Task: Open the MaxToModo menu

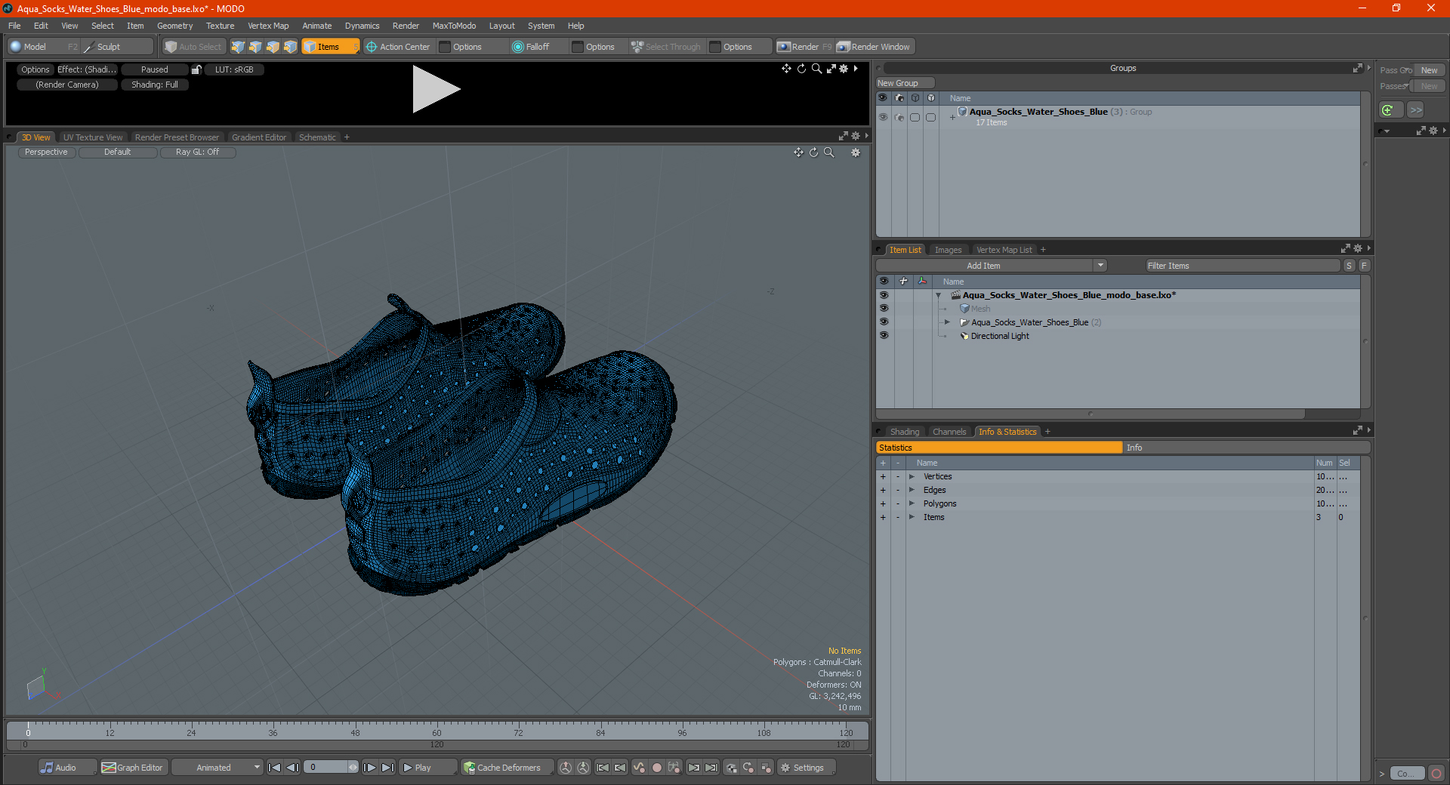Action: pos(454,26)
